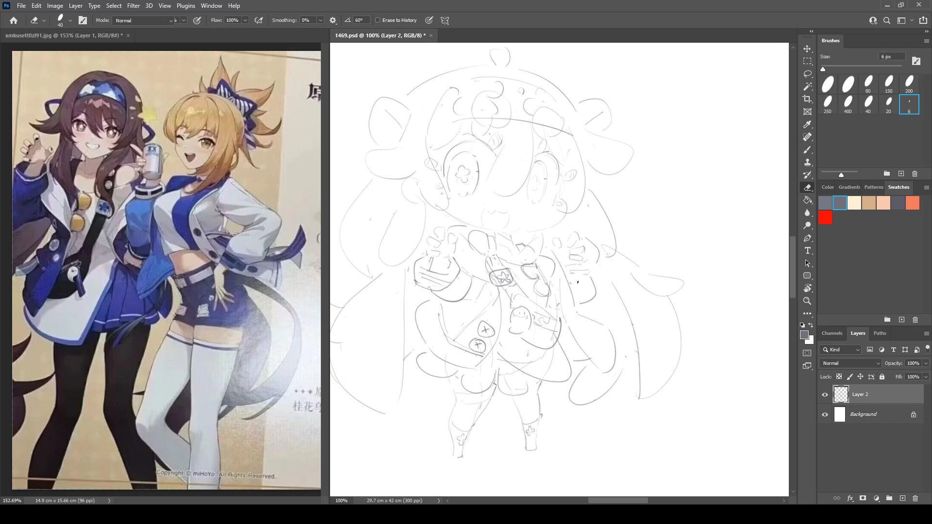Create new layer in Layers panel

pos(902,498)
